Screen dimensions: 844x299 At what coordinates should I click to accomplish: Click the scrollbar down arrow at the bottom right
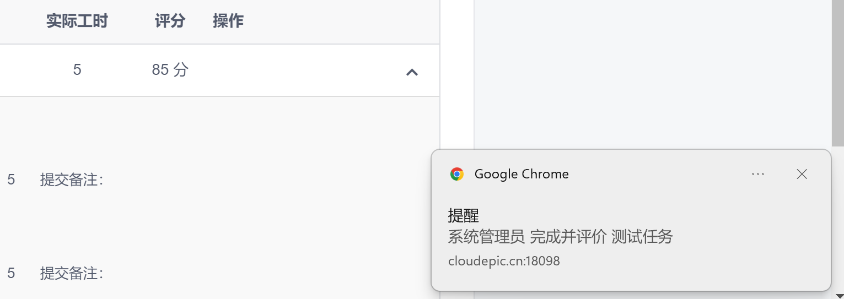point(838,295)
